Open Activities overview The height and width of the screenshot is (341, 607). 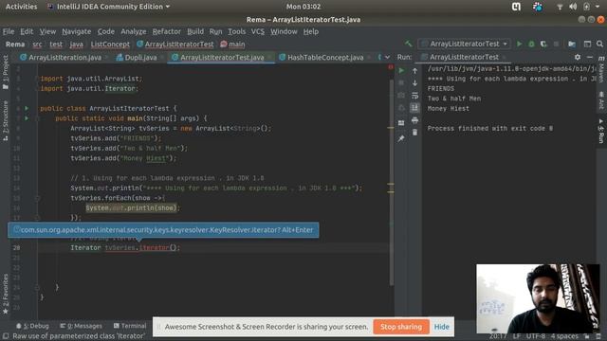(x=21, y=7)
